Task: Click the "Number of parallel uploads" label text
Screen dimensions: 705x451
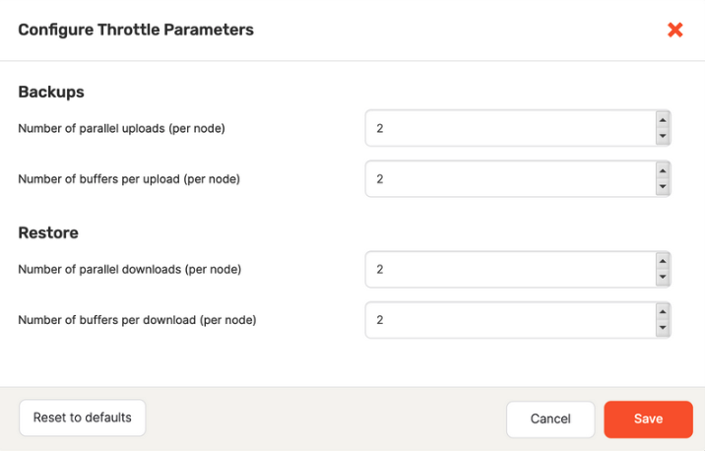Action: tap(129, 128)
